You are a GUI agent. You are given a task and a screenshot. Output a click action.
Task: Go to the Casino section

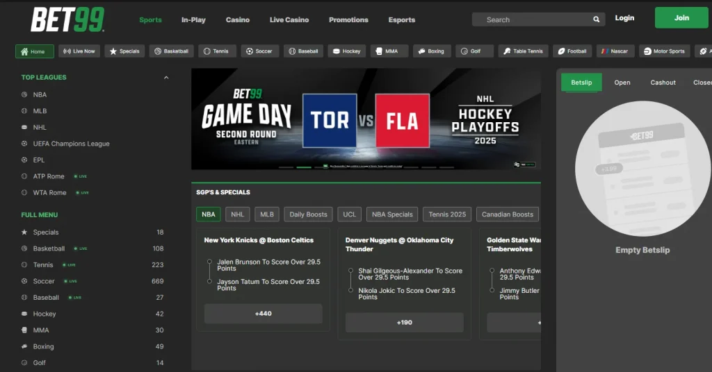click(238, 20)
